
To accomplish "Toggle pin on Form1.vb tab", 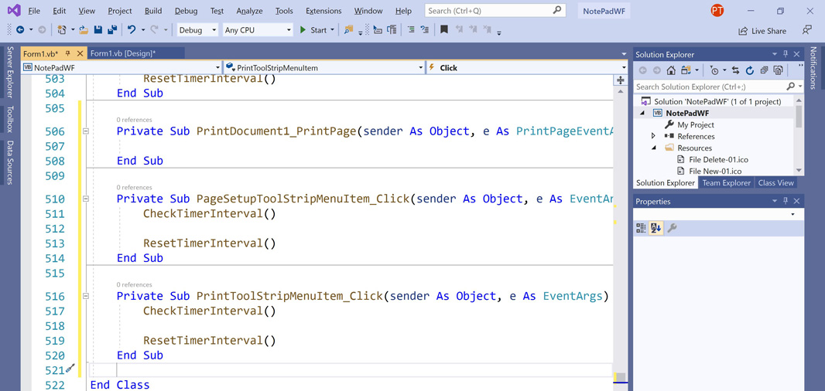I will point(68,53).
